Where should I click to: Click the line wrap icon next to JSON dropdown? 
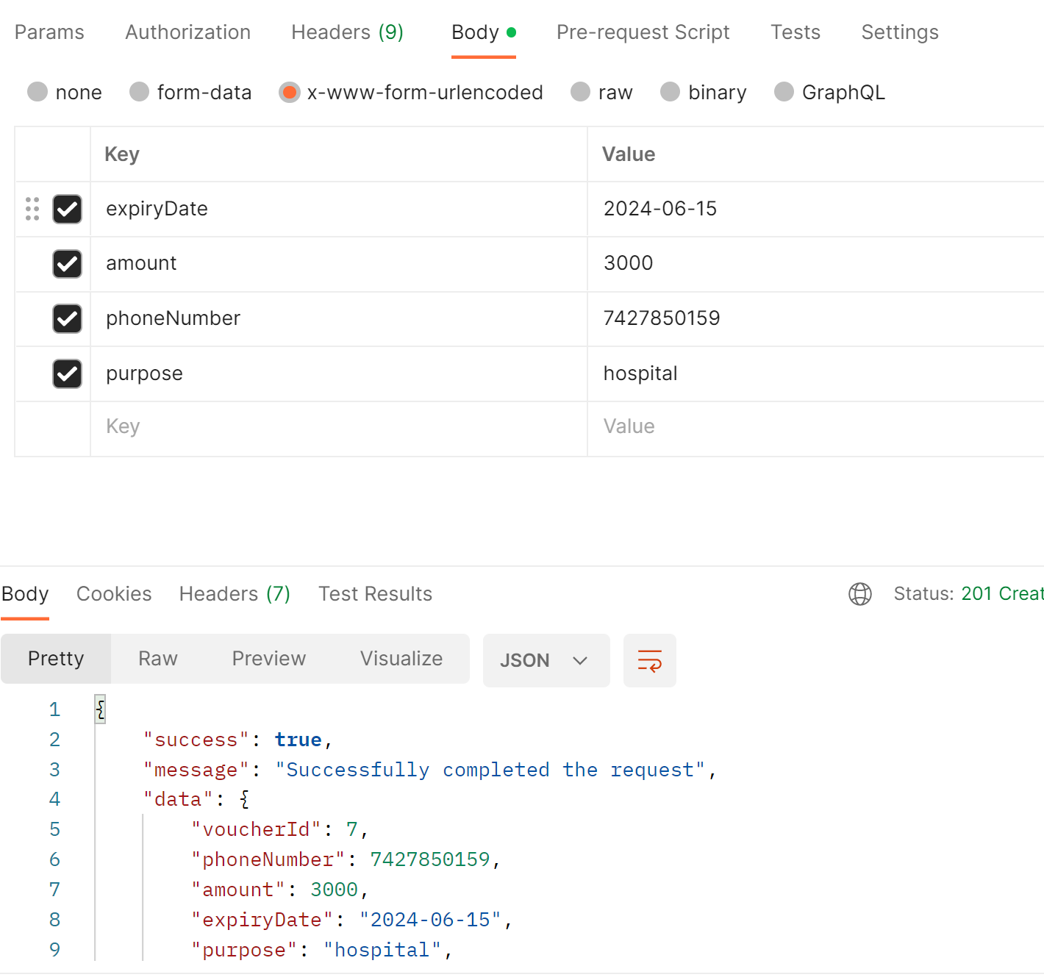[649, 660]
